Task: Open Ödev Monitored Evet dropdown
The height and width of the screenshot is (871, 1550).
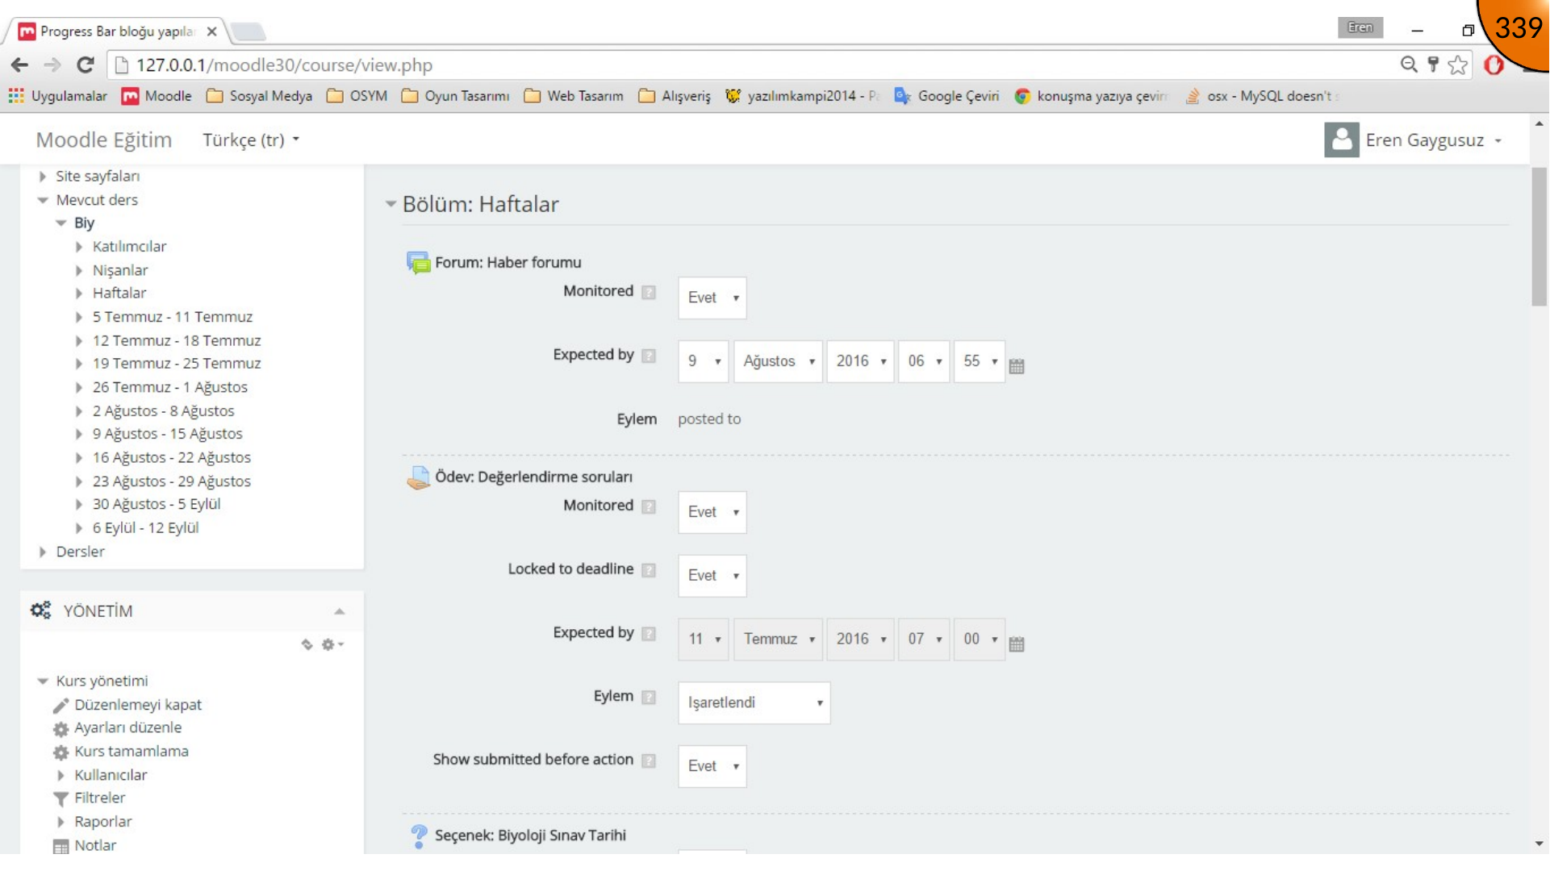Action: pyautogui.click(x=712, y=512)
